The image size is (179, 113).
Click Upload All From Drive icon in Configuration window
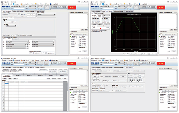[x=52, y=7]
